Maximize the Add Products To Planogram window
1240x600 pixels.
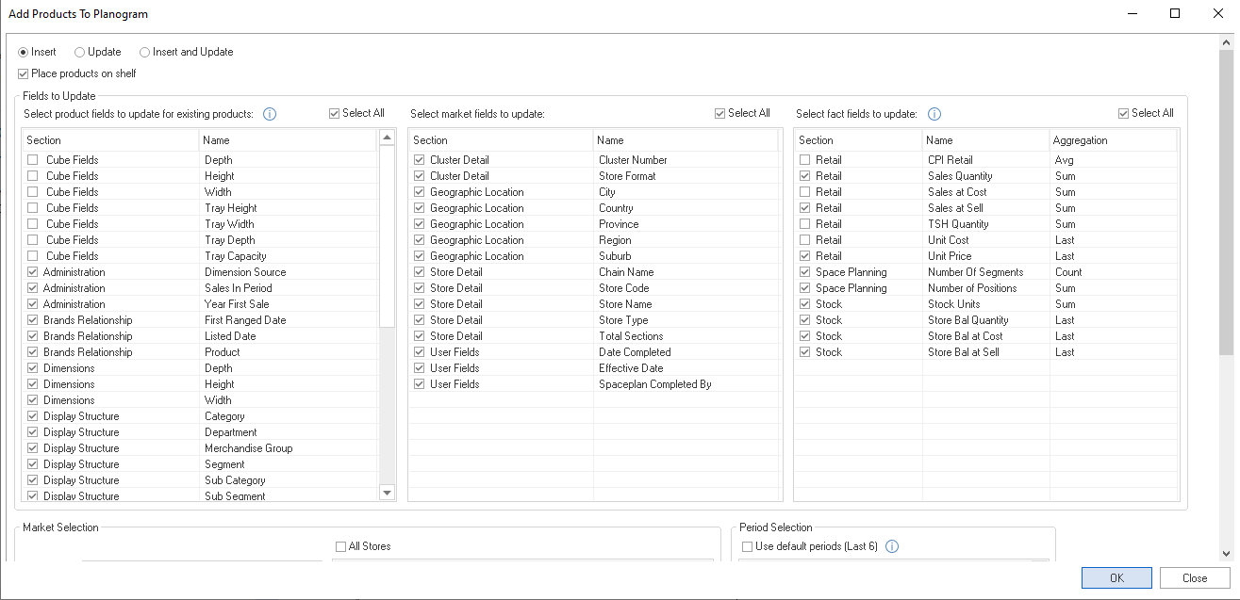1175,14
